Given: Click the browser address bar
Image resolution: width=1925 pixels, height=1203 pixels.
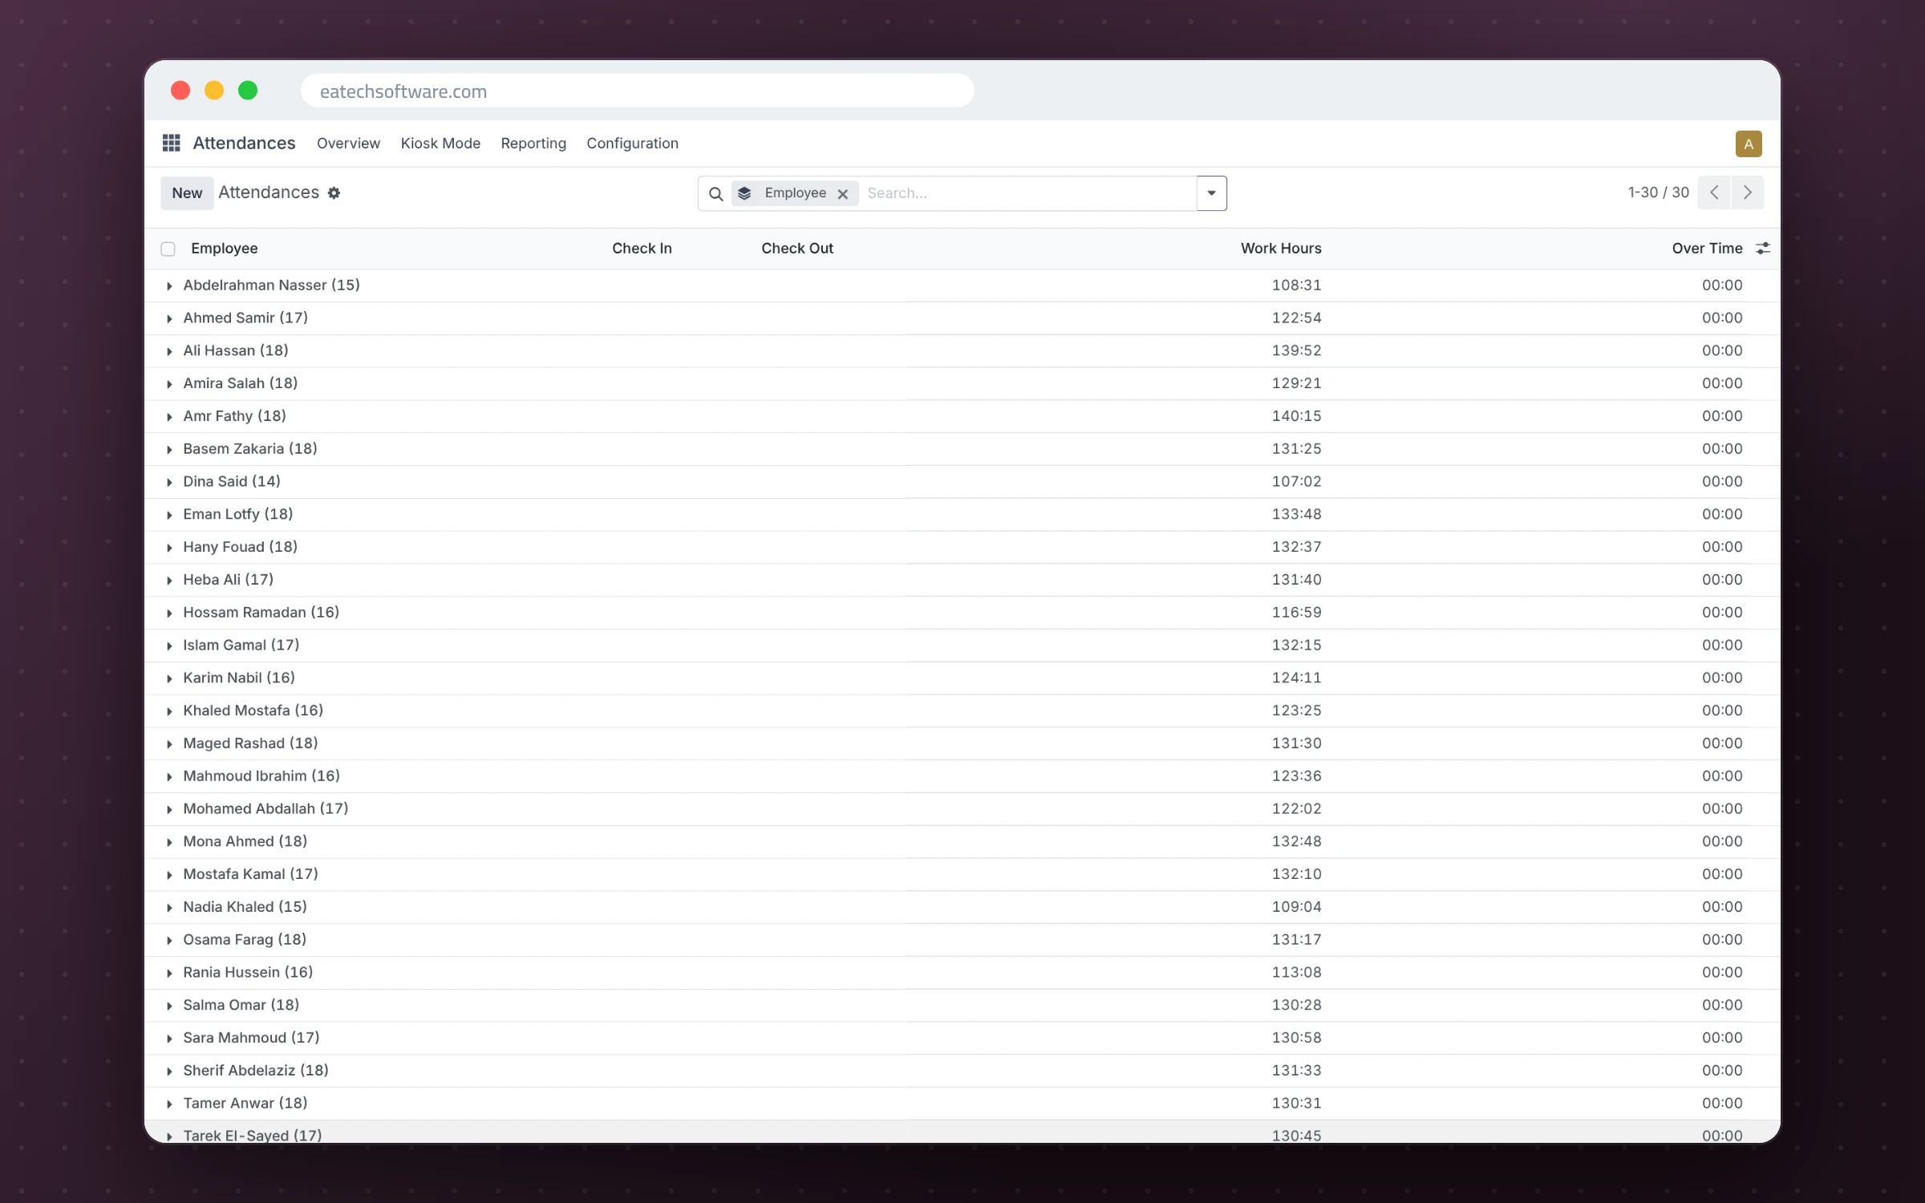Looking at the screenshot, I should coord(637,91).
